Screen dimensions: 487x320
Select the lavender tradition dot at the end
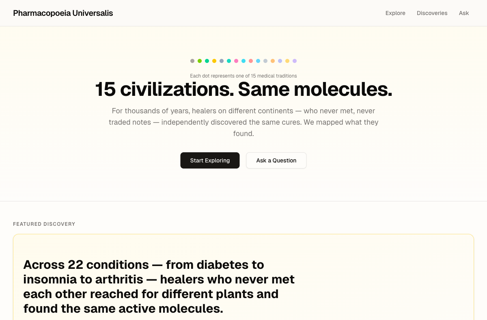294,61
